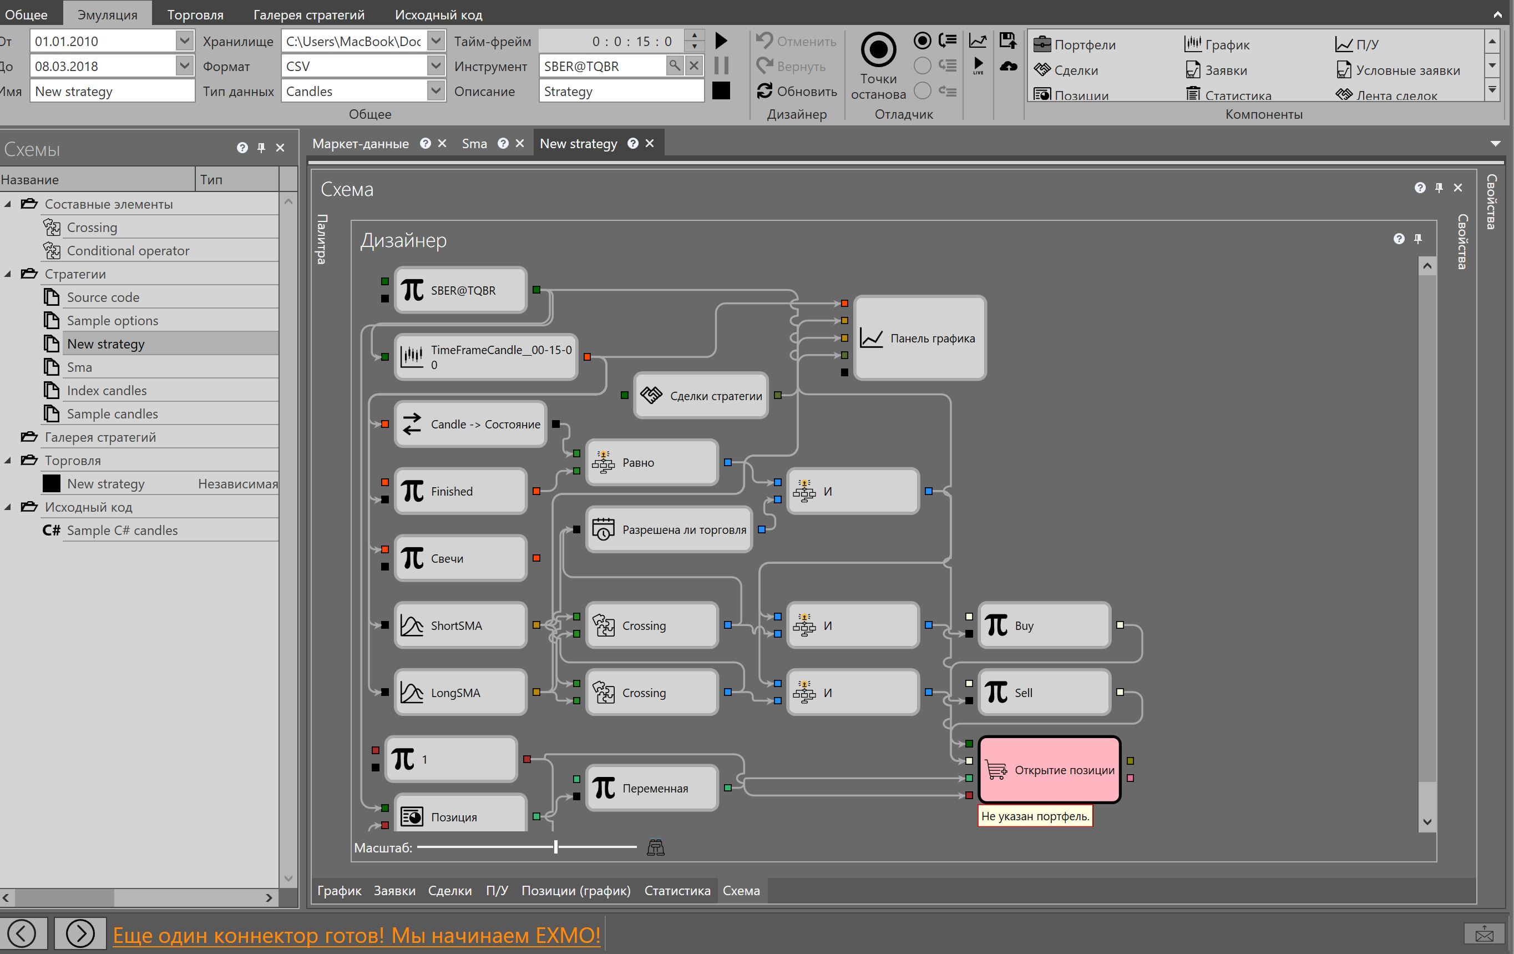Click the LIVE trading play icon

pyautogui.click(x=978, y=65)
